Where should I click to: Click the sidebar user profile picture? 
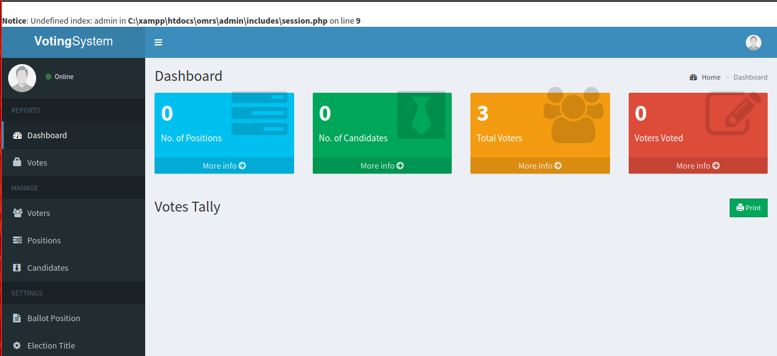pyautogui.click(x=22, y=78)
